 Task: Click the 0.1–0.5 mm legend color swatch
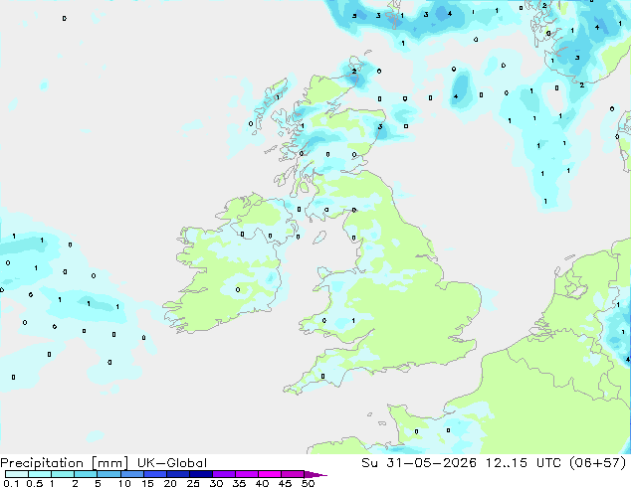17,474
